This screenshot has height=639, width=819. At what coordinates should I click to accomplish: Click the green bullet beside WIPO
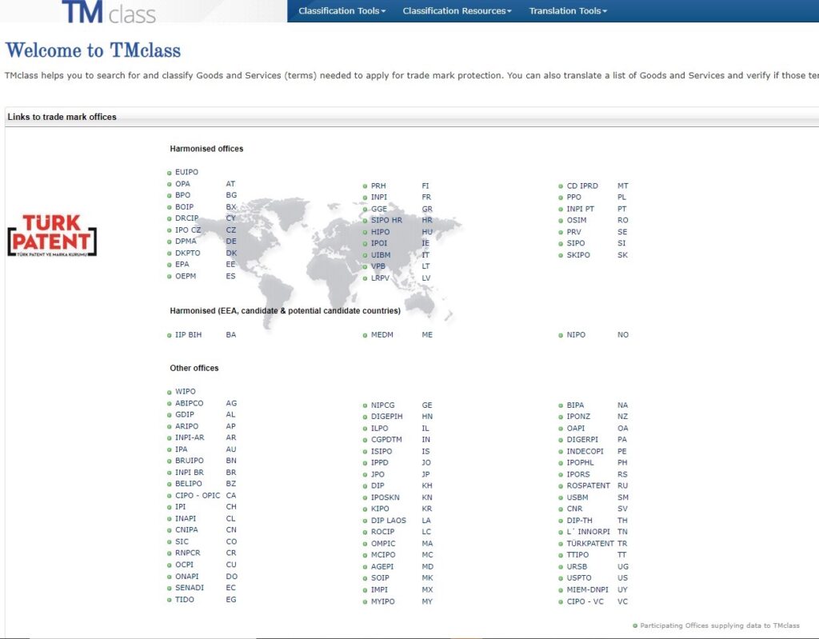pos(170,392)
